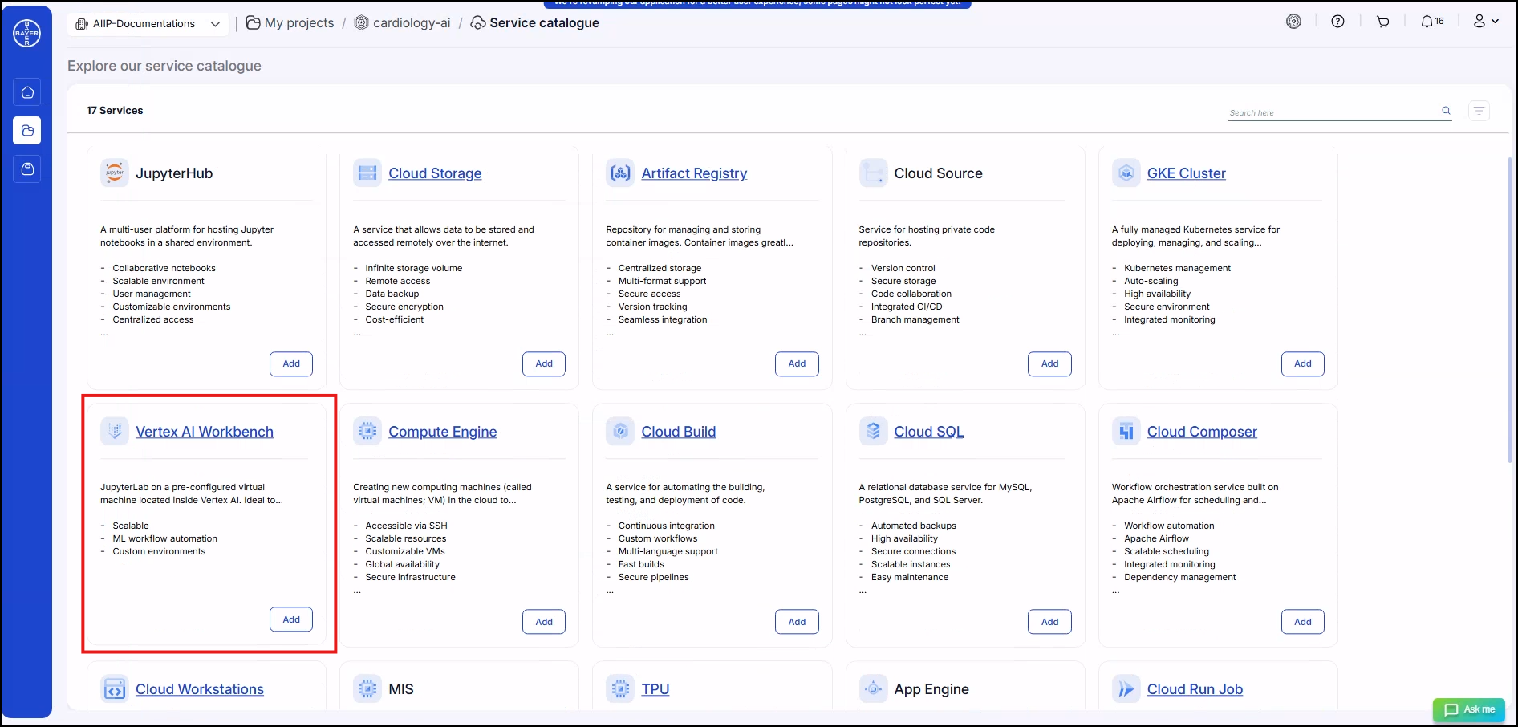Image resolution: width=1518 pixels, height=727 pixels.
Task: Open the Compute Engine link
Action: pos(442,432)
